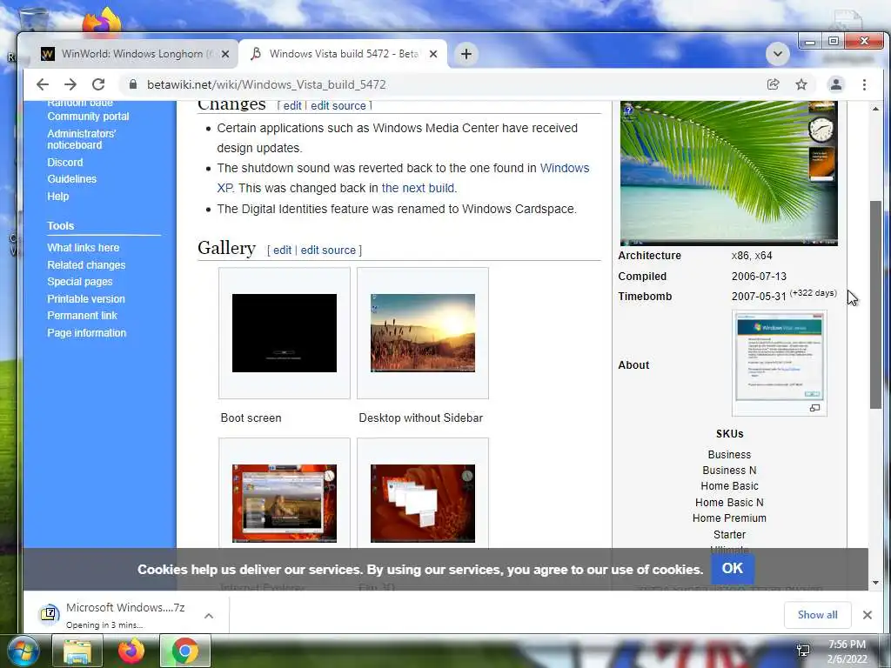Click edit source next to Gallery heading
Screen dimensions: 891x668
click(328, 250)
